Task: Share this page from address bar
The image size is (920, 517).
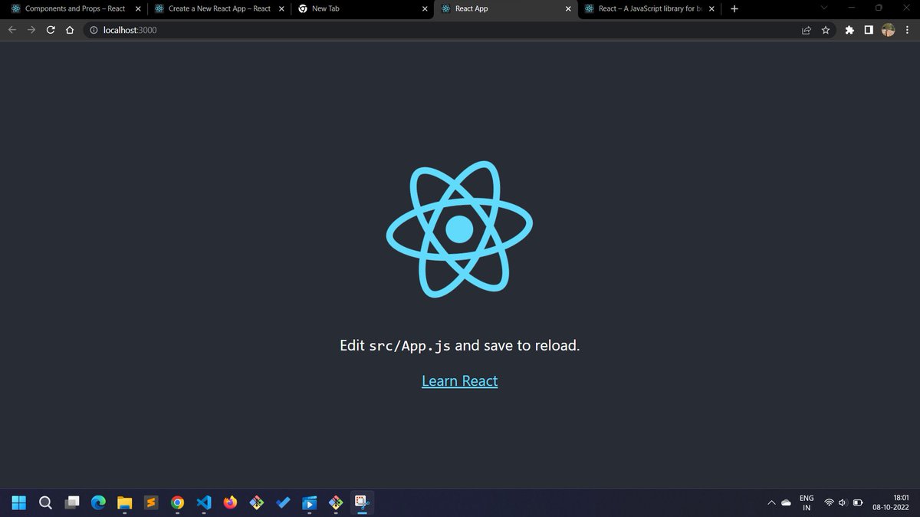Action: (x=807, y=31)
